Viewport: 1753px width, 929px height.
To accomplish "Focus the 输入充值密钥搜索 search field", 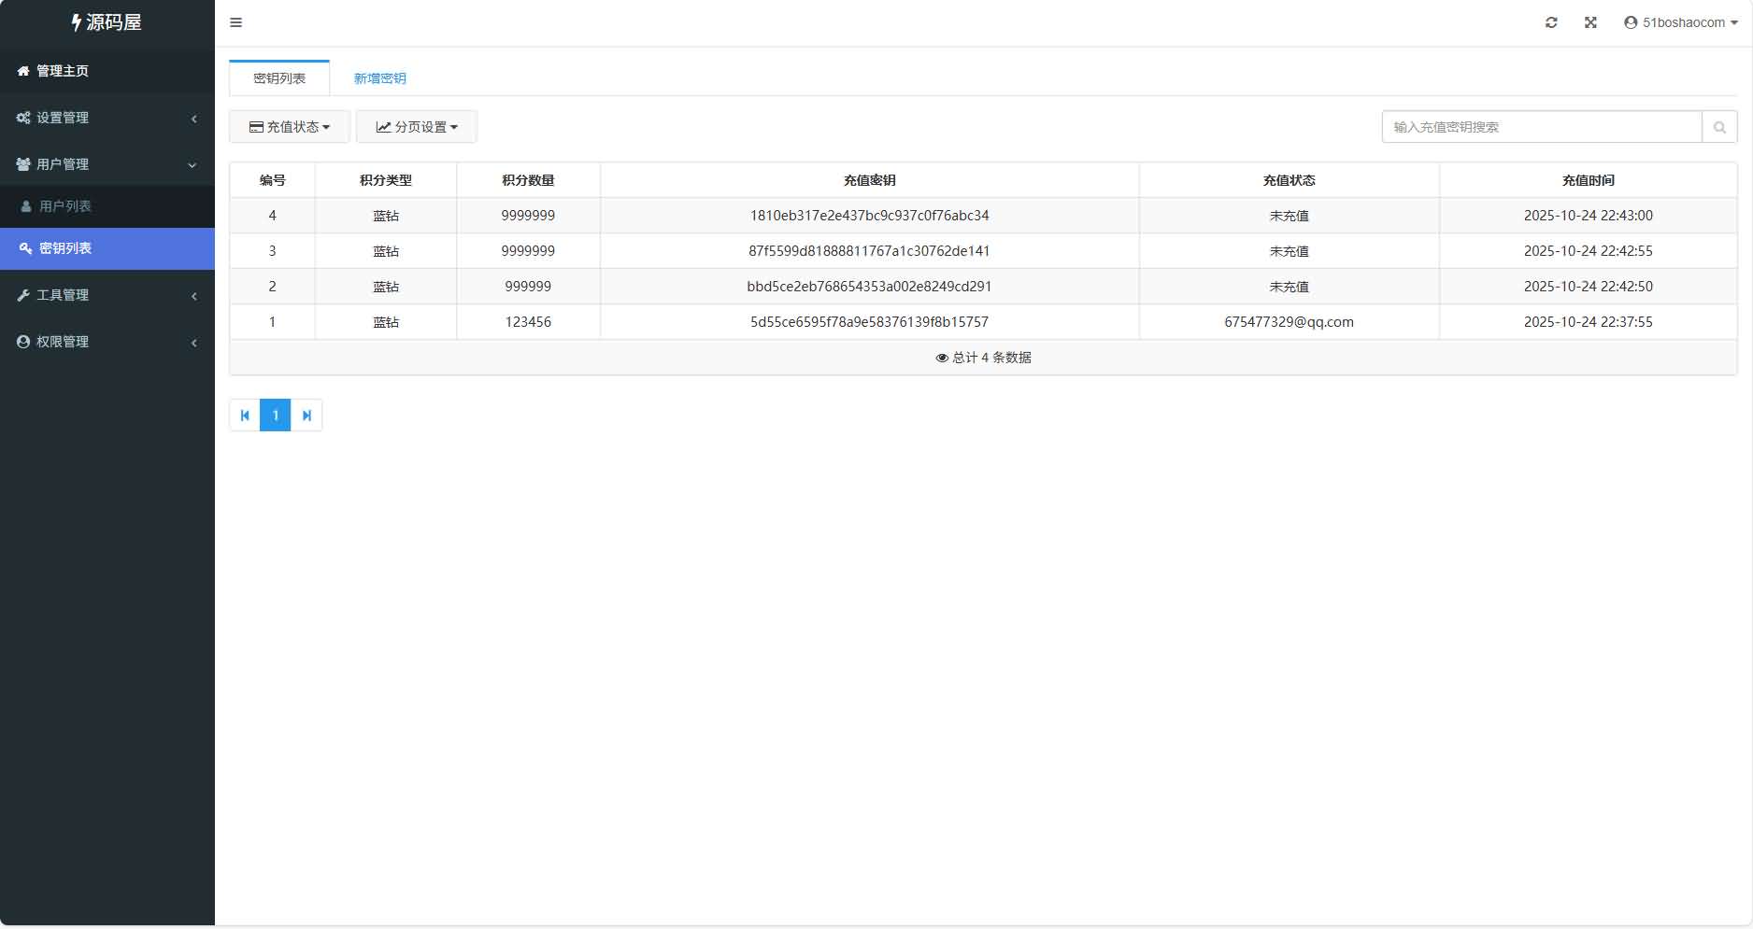I will [x=1541, y=127].
